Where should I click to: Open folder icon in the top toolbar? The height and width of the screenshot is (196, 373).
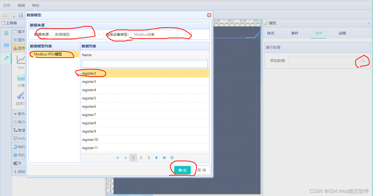click(x=5, y=15)
